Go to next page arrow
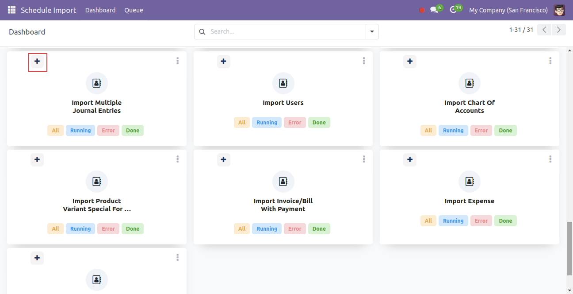 tap(559, 30)
